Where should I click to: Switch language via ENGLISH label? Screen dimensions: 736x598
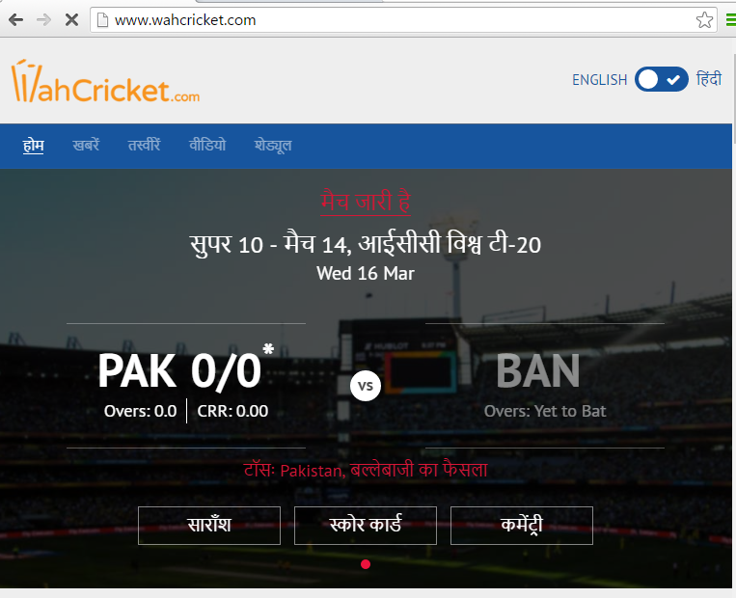599,80
